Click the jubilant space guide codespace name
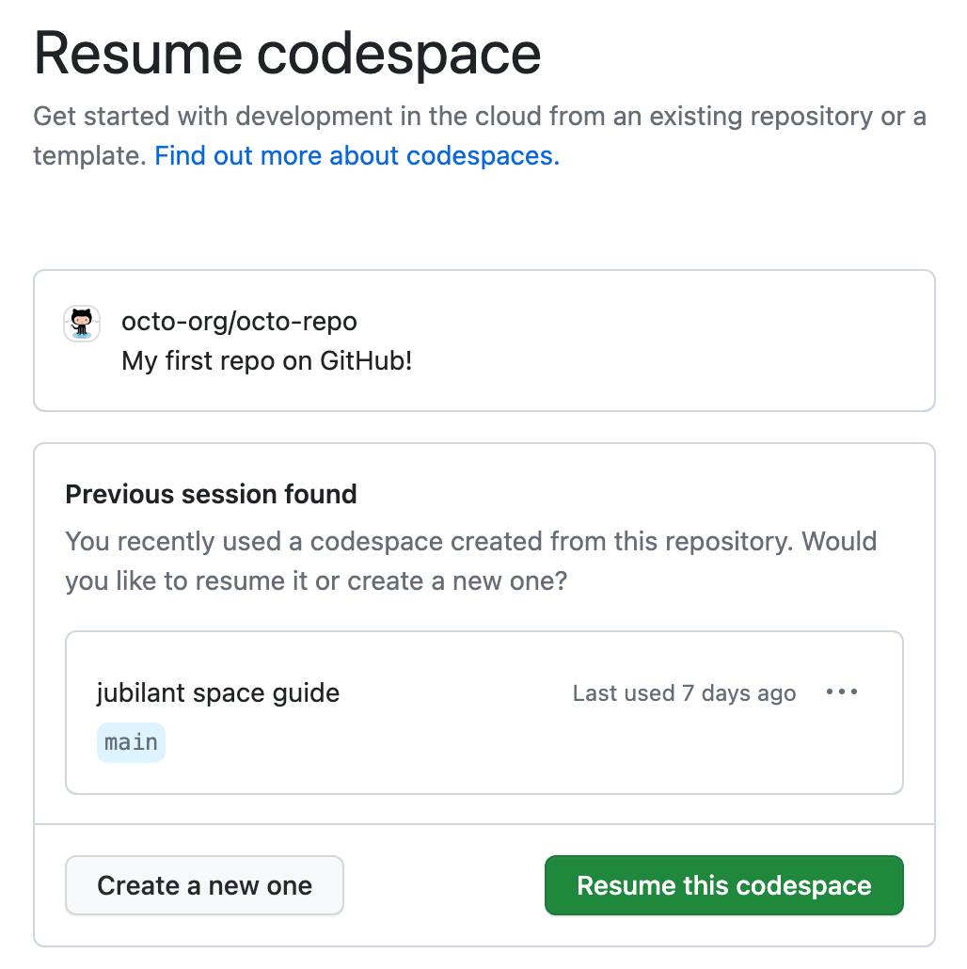Screen dimensions: 967x969 click(x=217, y=692)
